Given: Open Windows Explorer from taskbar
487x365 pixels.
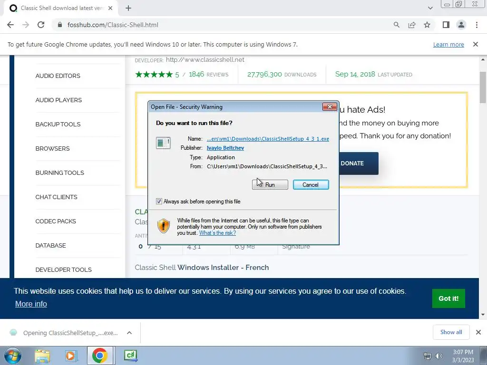Looking at the screenshot, I should [x=42, y=355].
